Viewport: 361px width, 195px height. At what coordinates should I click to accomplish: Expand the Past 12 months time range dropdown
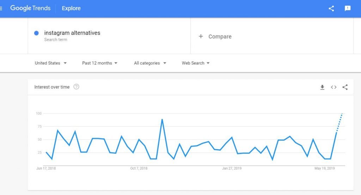[x=100, y=63]
